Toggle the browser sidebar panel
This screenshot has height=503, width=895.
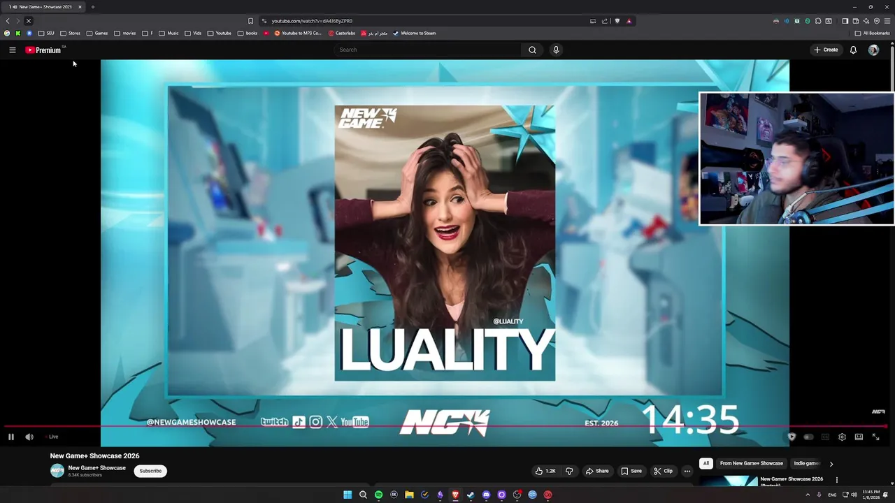pos(845,21)
